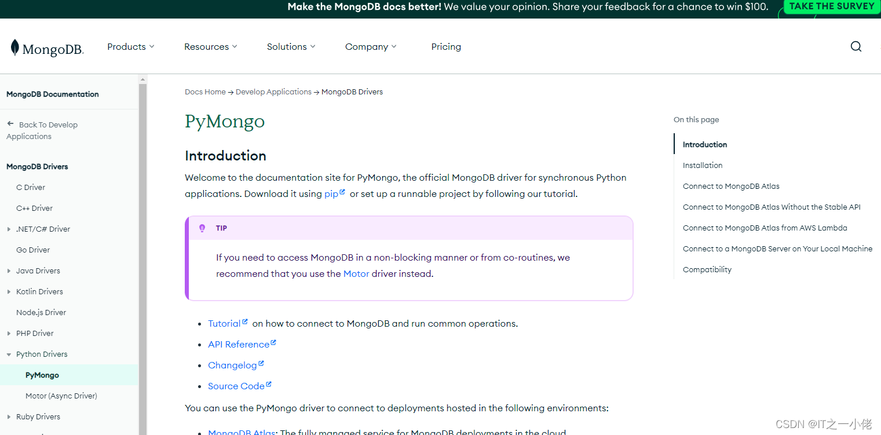Open the search magnifier icon
The height and width of the screenshot is (435, 881).
pyautogui.click(x=856, y=47)
